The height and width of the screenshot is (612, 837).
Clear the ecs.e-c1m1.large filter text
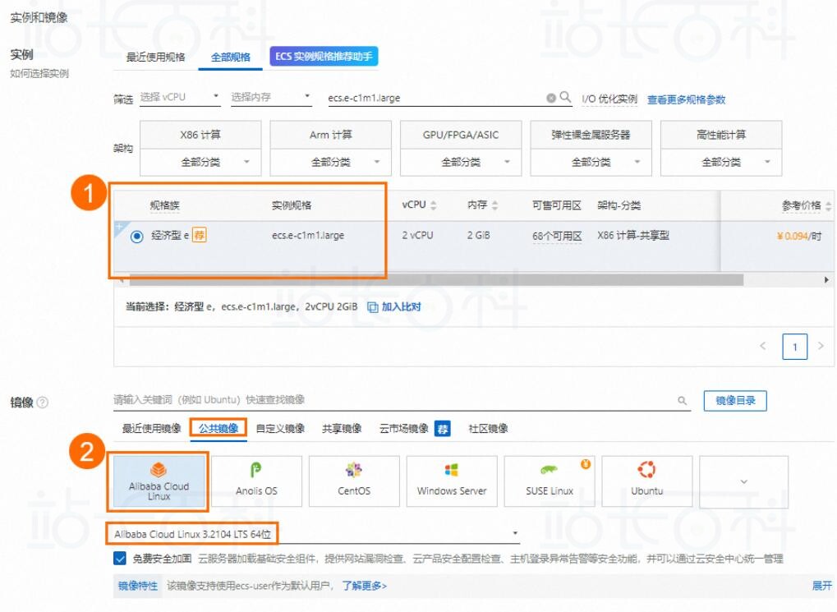(551, 98)
